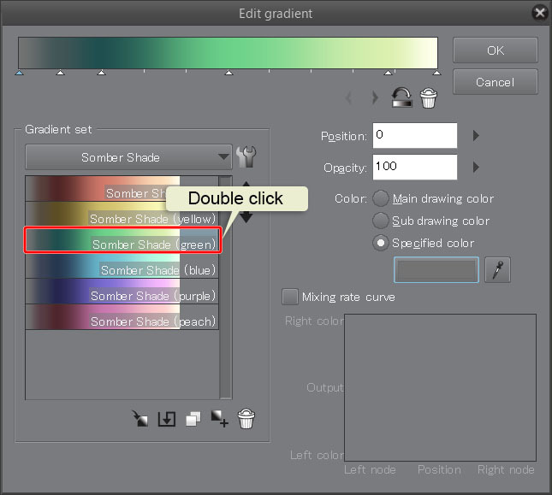This screenshot has width=552, height=495.
Task: Select the Somber Shade (purple) gradient
Action: click(122, 296)
